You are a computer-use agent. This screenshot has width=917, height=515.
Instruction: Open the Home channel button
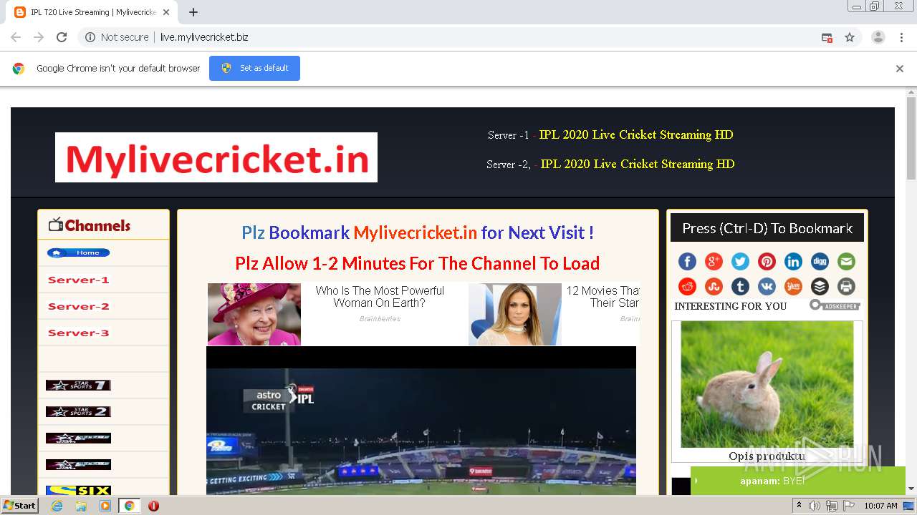pyautogui.click(x=79, y=252)
